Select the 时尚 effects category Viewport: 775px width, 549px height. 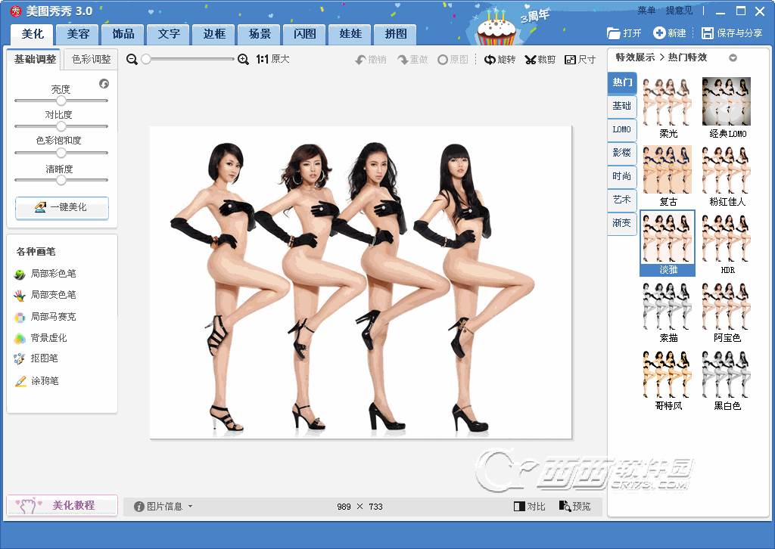click(x=622, y=176)
